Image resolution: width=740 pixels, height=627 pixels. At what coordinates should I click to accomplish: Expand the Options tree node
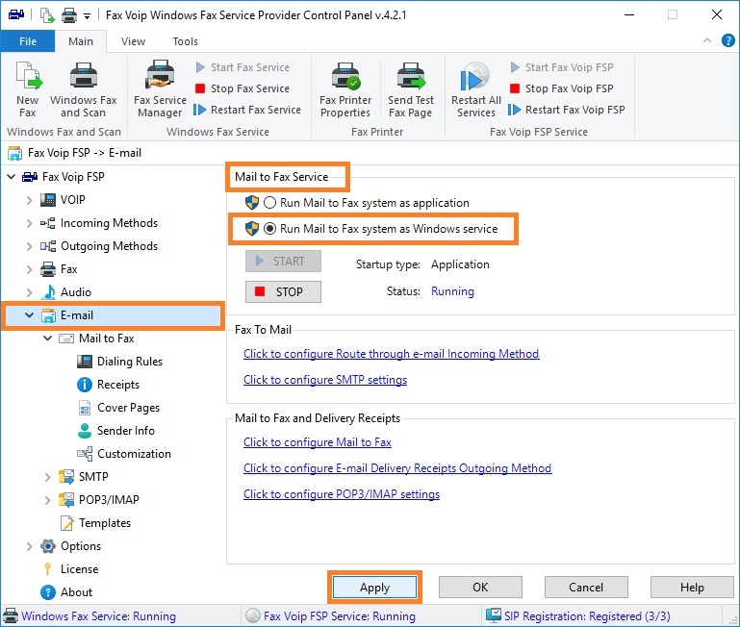click(29, 546)
